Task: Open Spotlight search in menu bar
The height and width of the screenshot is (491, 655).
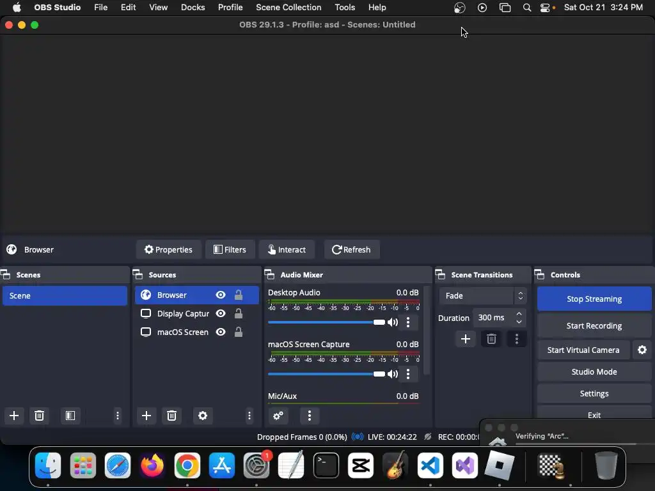Action: [527, 8]
